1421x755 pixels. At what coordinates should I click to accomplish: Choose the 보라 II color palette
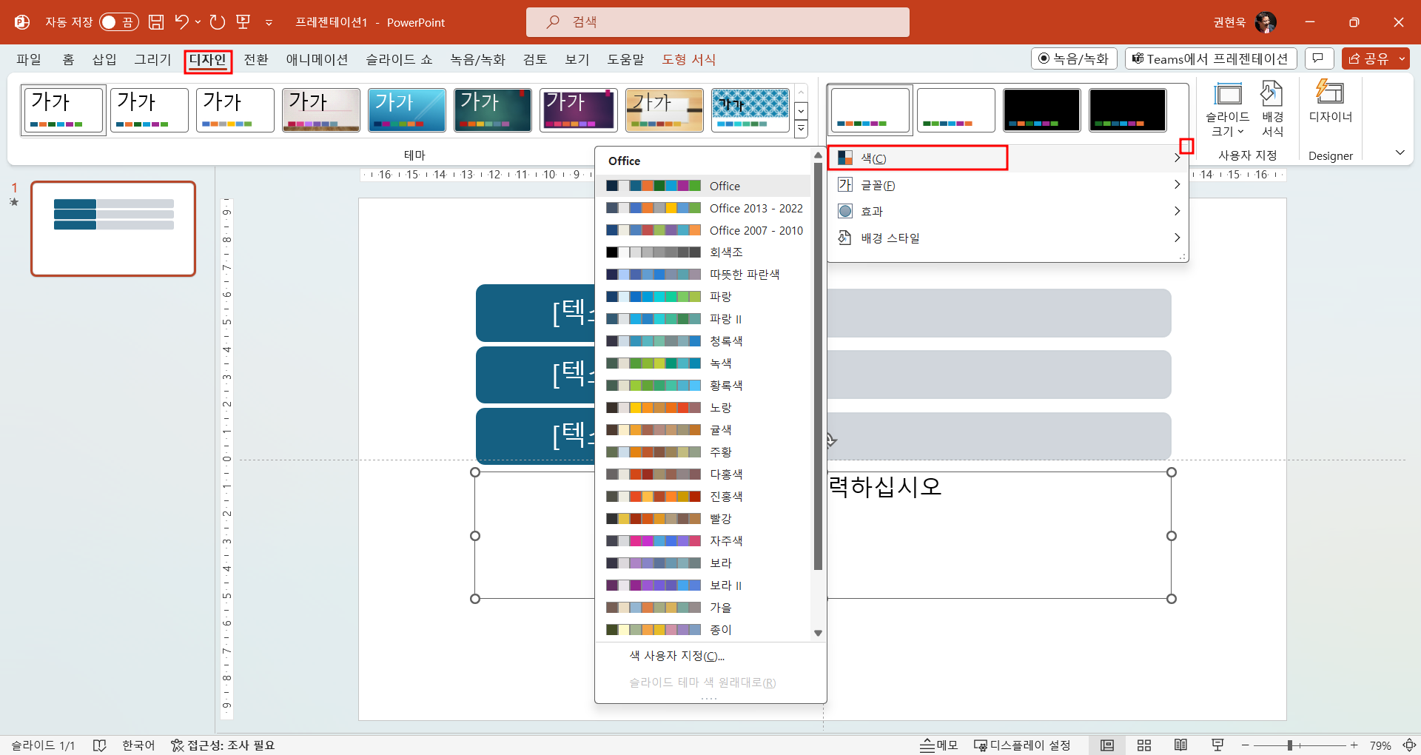[x=704, y=585]
